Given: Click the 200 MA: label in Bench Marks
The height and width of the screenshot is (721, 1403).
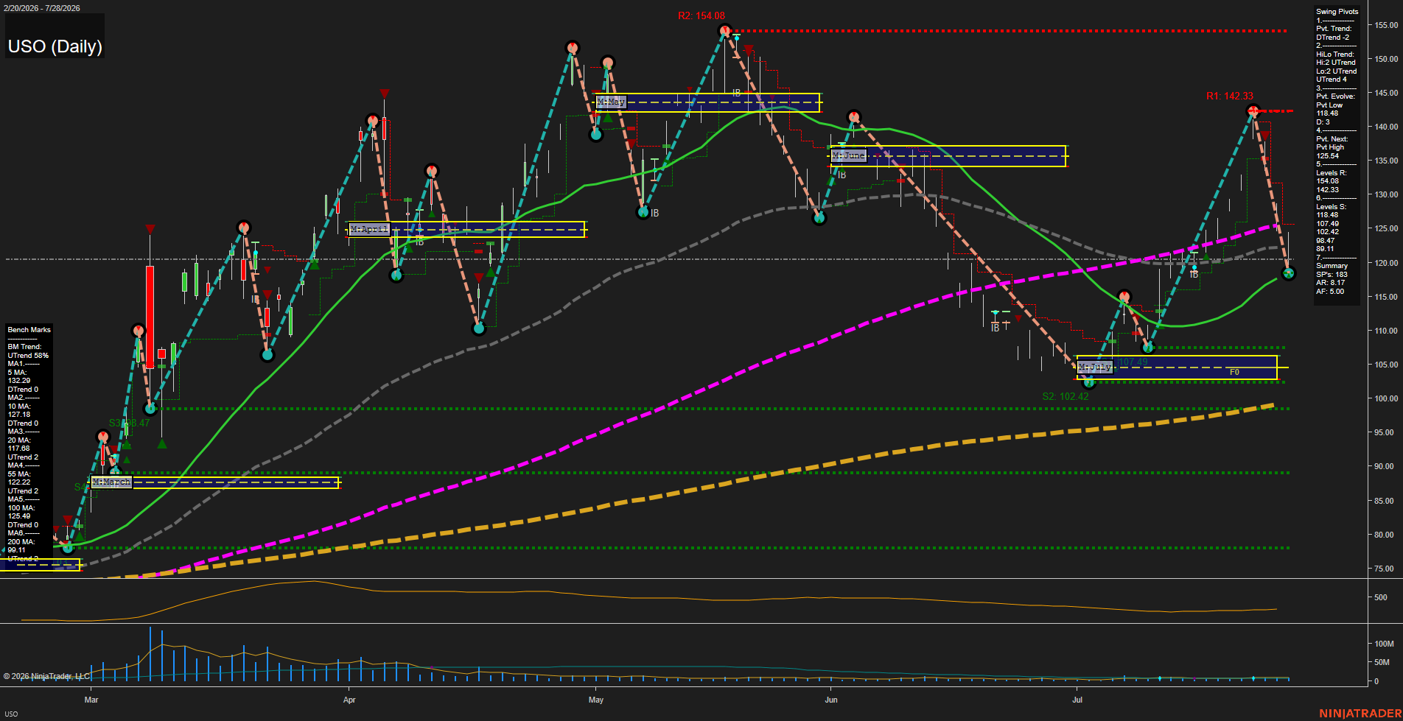Looking at the screenshot, I should 21,542.
